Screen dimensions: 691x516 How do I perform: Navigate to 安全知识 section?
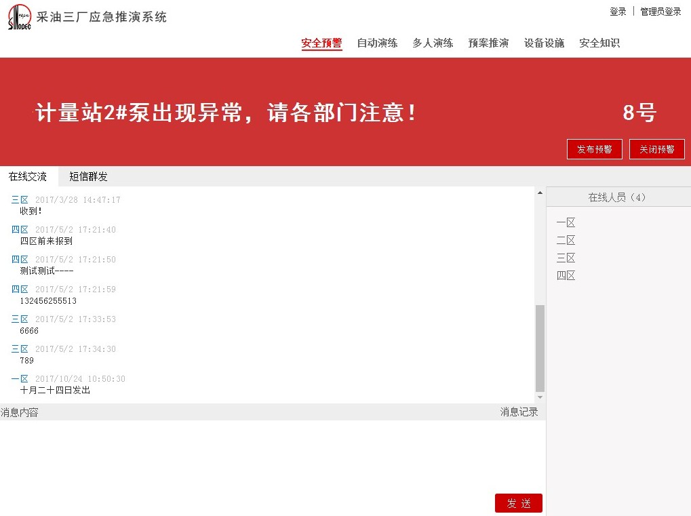(x=599, y=43)
